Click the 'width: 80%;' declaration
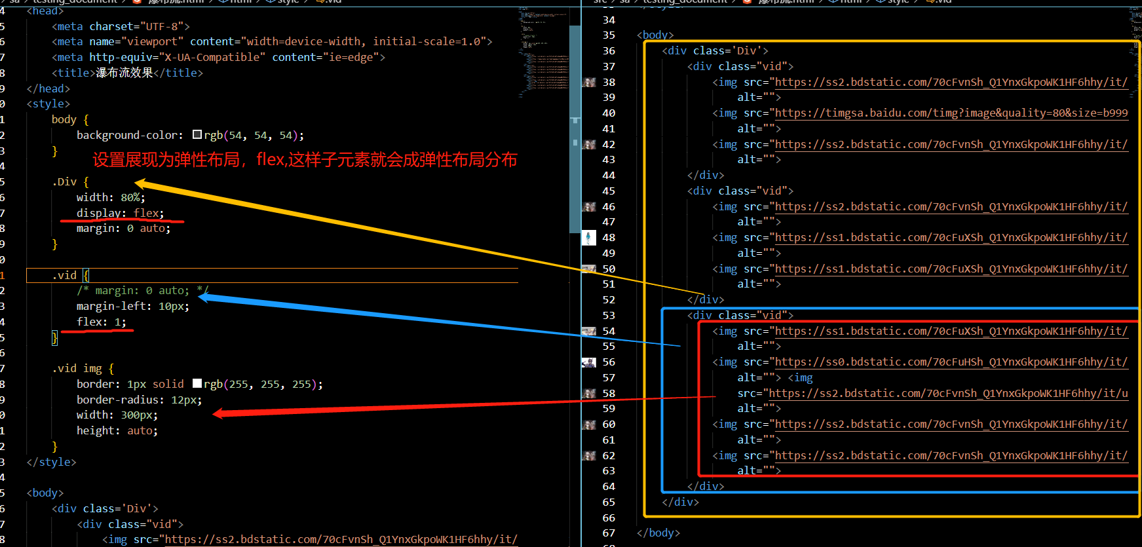 click(111, 197)
